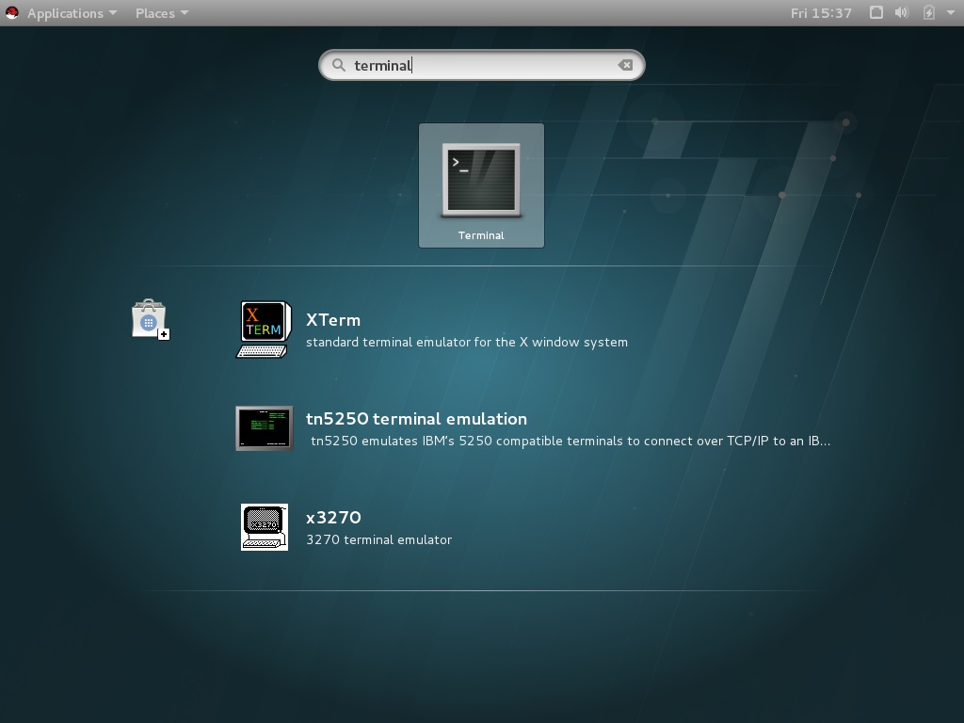This screenshot has height=723, width=964.
Task: Click '3270 terminal emulator' description
Action: click(x=378, y=539)
